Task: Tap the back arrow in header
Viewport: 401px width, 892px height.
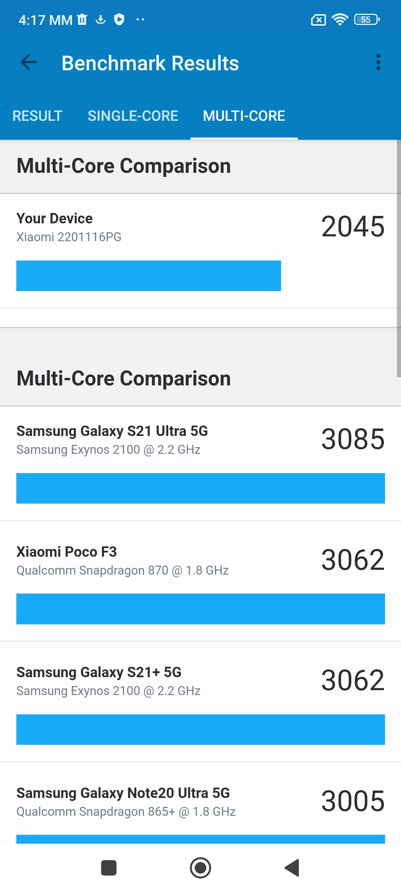Action: (29, 62)
